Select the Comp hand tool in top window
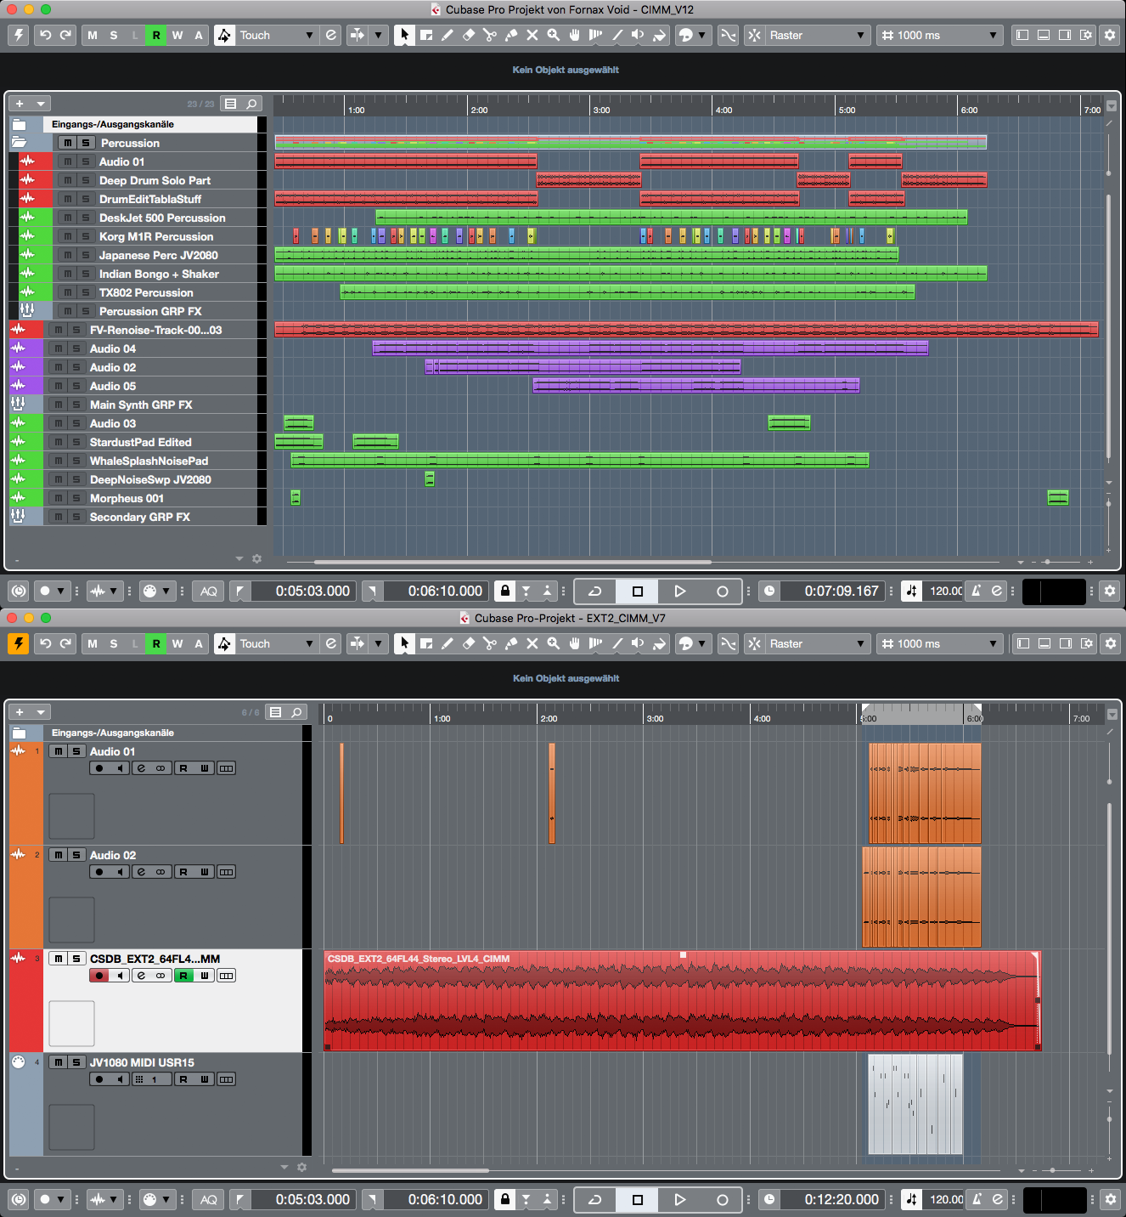Screen dimensions: 1126x1217 [x=575, y=35]
